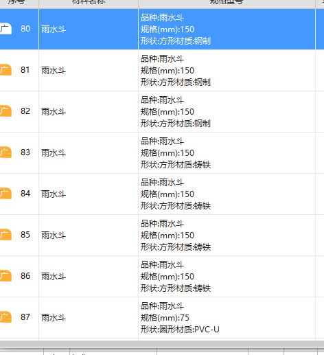Screen dimensions: 324x355
Task: Click the 铸铁 specification cell in row 85
Action: [227, 236]
